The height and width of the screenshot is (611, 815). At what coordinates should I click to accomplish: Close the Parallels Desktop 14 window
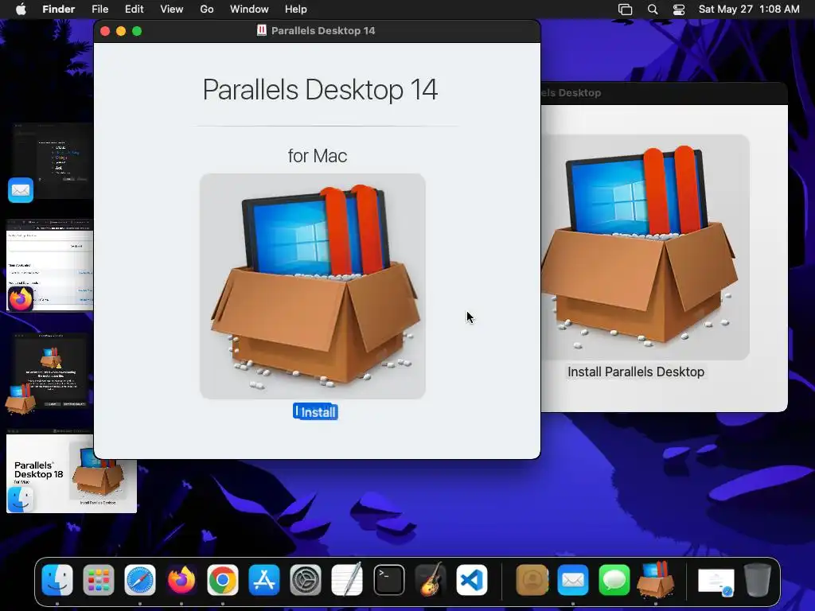coord(105,31)
